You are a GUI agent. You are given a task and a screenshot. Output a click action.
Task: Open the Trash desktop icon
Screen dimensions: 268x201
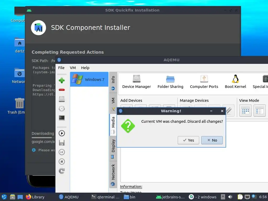coord(16,106)
